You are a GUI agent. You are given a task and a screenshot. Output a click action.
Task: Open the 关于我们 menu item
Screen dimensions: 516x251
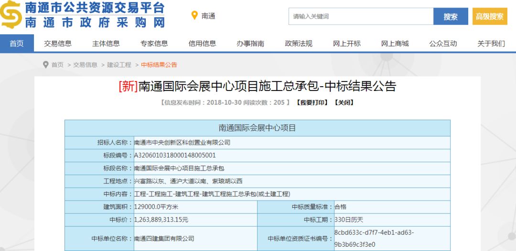coord(491,43)
